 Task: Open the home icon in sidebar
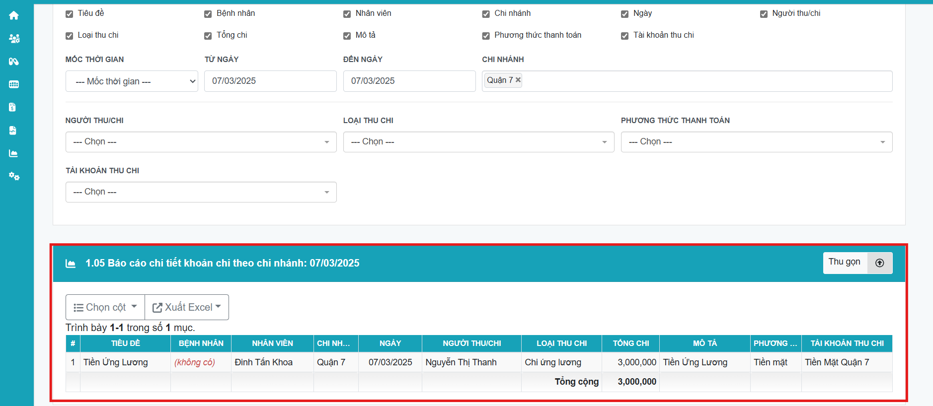(x=14, y=15)
